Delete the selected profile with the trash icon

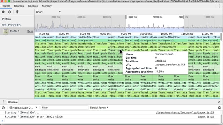click(17, 12)
